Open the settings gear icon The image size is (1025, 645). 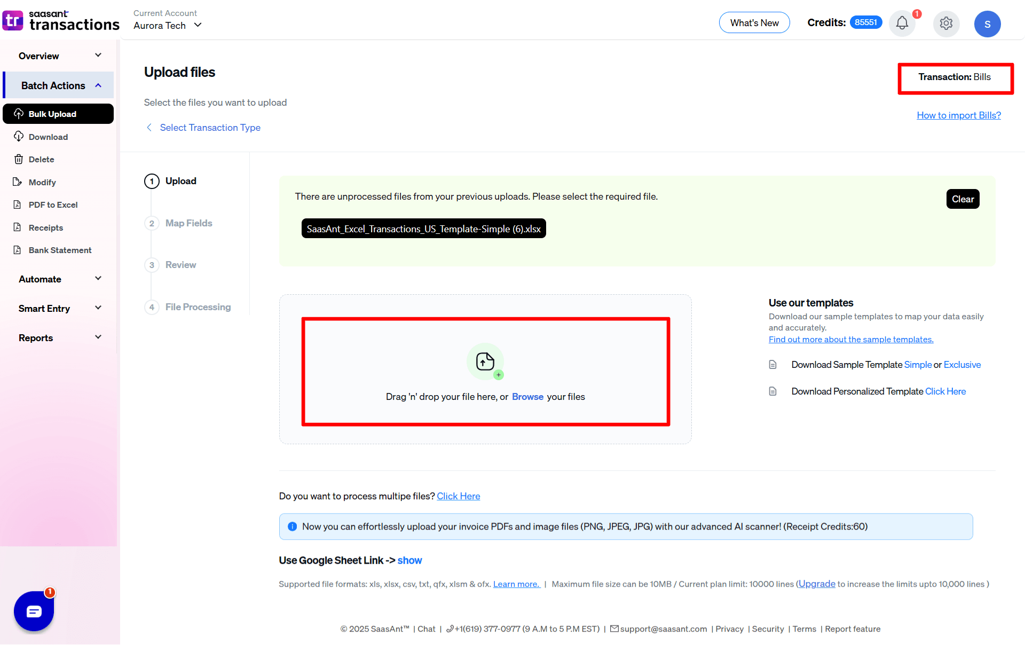(946, 23)
